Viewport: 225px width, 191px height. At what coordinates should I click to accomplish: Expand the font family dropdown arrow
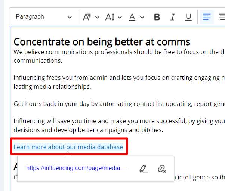[x=97, y=17]
